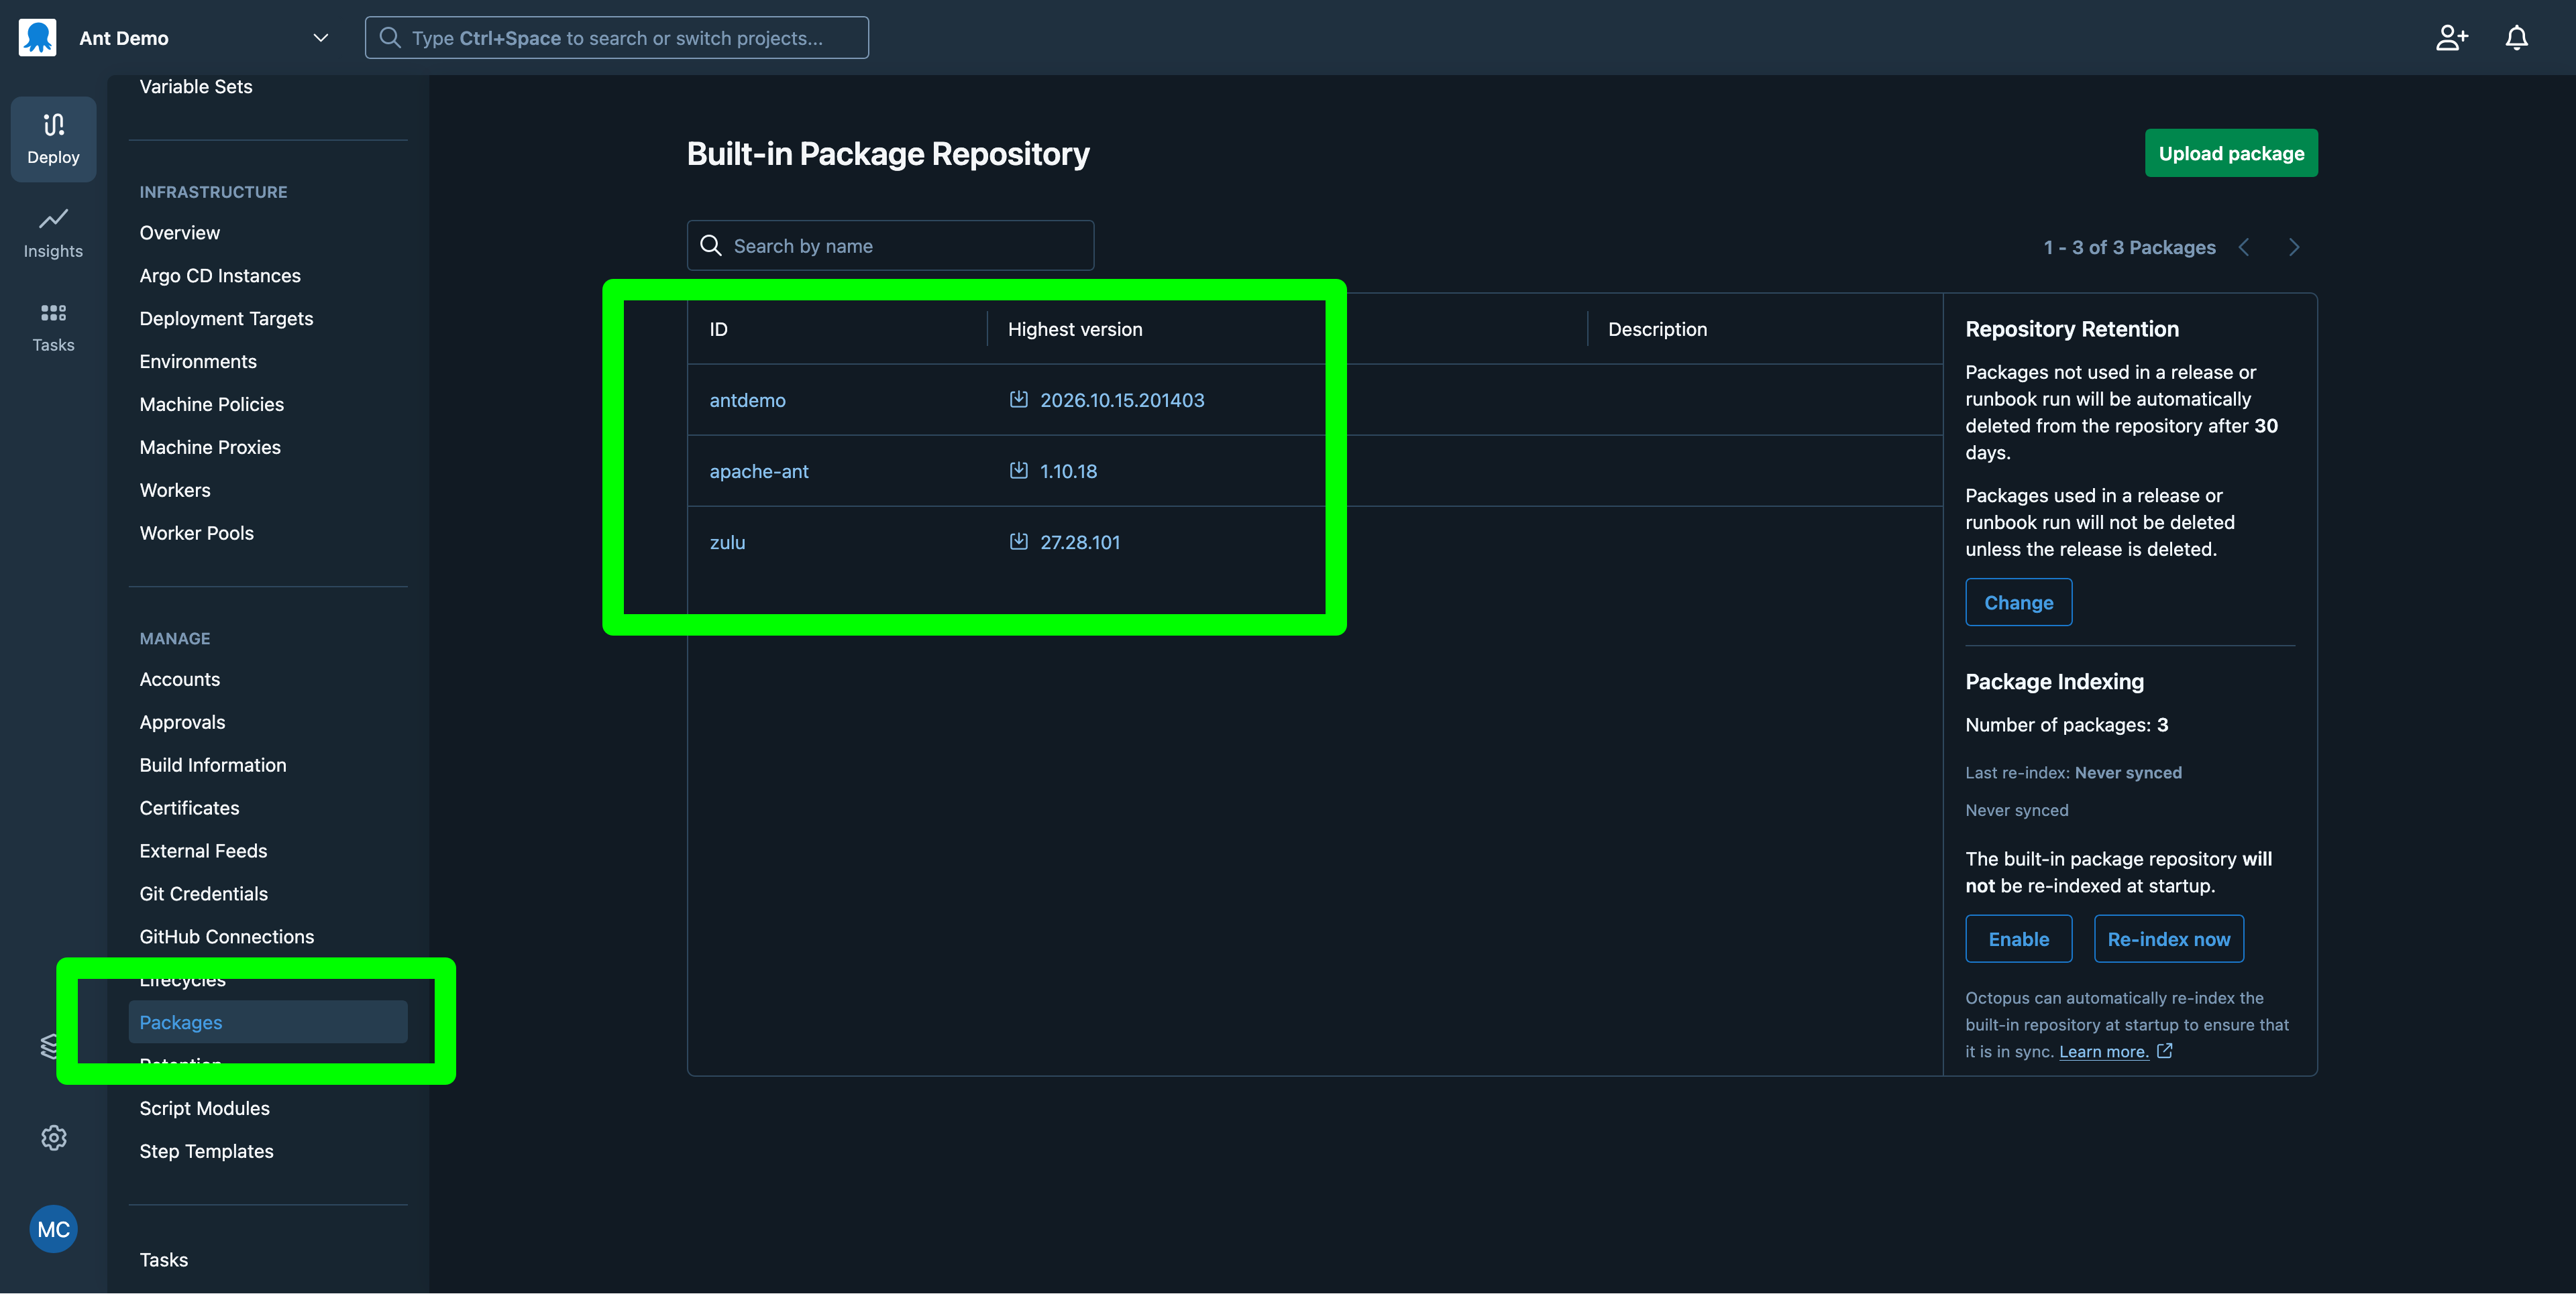Open the zulu package
The width and height of the screenshot is (2576, 1294).
tap(727, 542)
